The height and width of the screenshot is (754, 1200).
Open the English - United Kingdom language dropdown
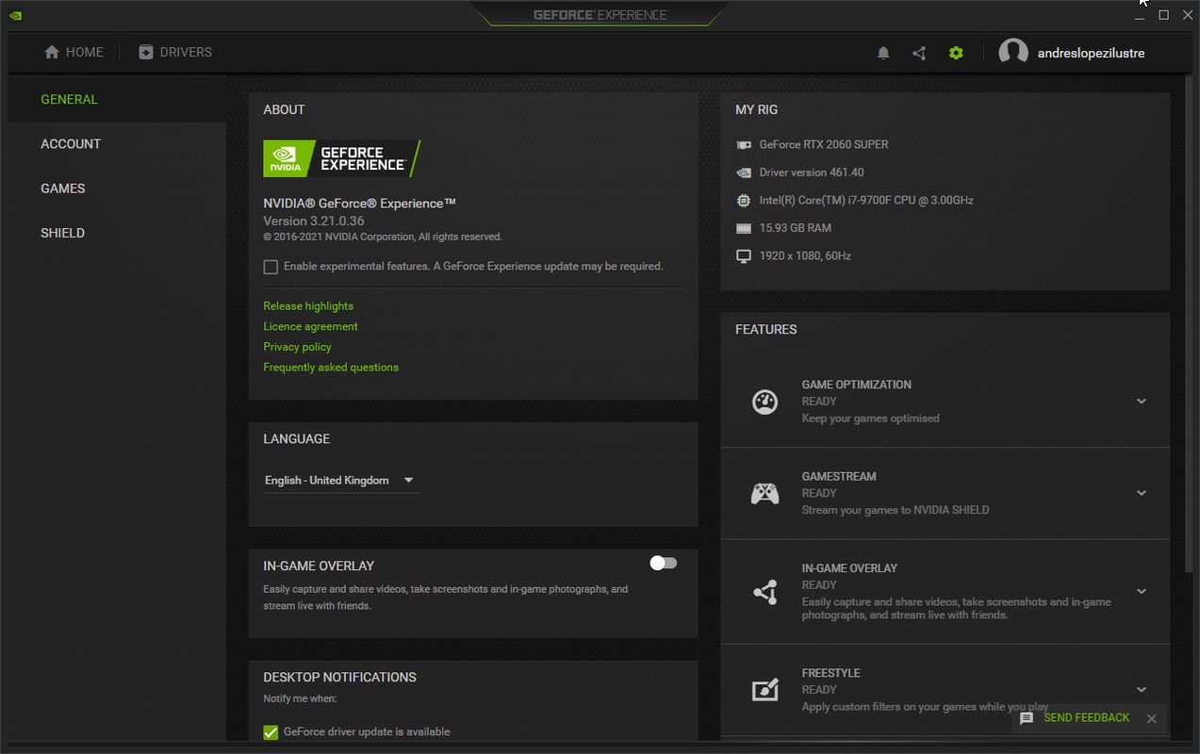coord(339,481)
